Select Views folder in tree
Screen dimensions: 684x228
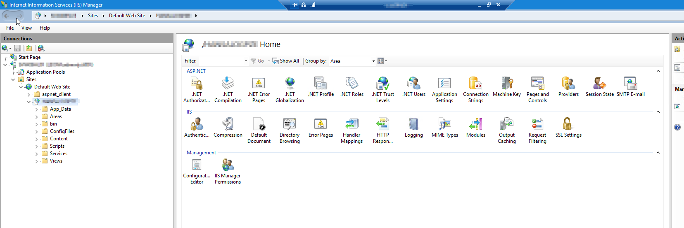pyautogui.click(x=56, y=161)
